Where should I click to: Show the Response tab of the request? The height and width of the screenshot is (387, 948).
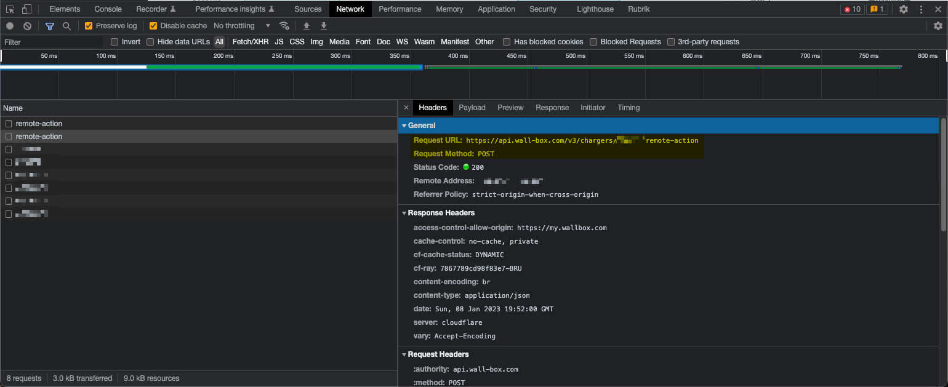point(552,108)
